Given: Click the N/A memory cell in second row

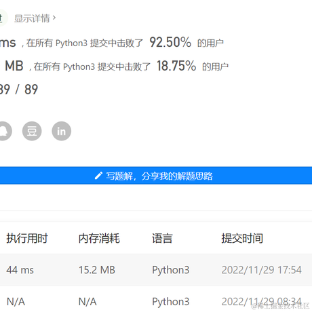Looking at the screenshot, I should 87,302.
